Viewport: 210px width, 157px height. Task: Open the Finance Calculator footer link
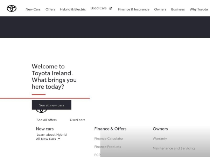click(109, 139)
